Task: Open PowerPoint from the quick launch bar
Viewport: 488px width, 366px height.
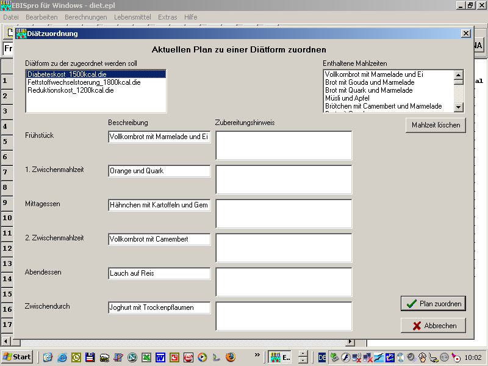Action: tap(174, 357)
